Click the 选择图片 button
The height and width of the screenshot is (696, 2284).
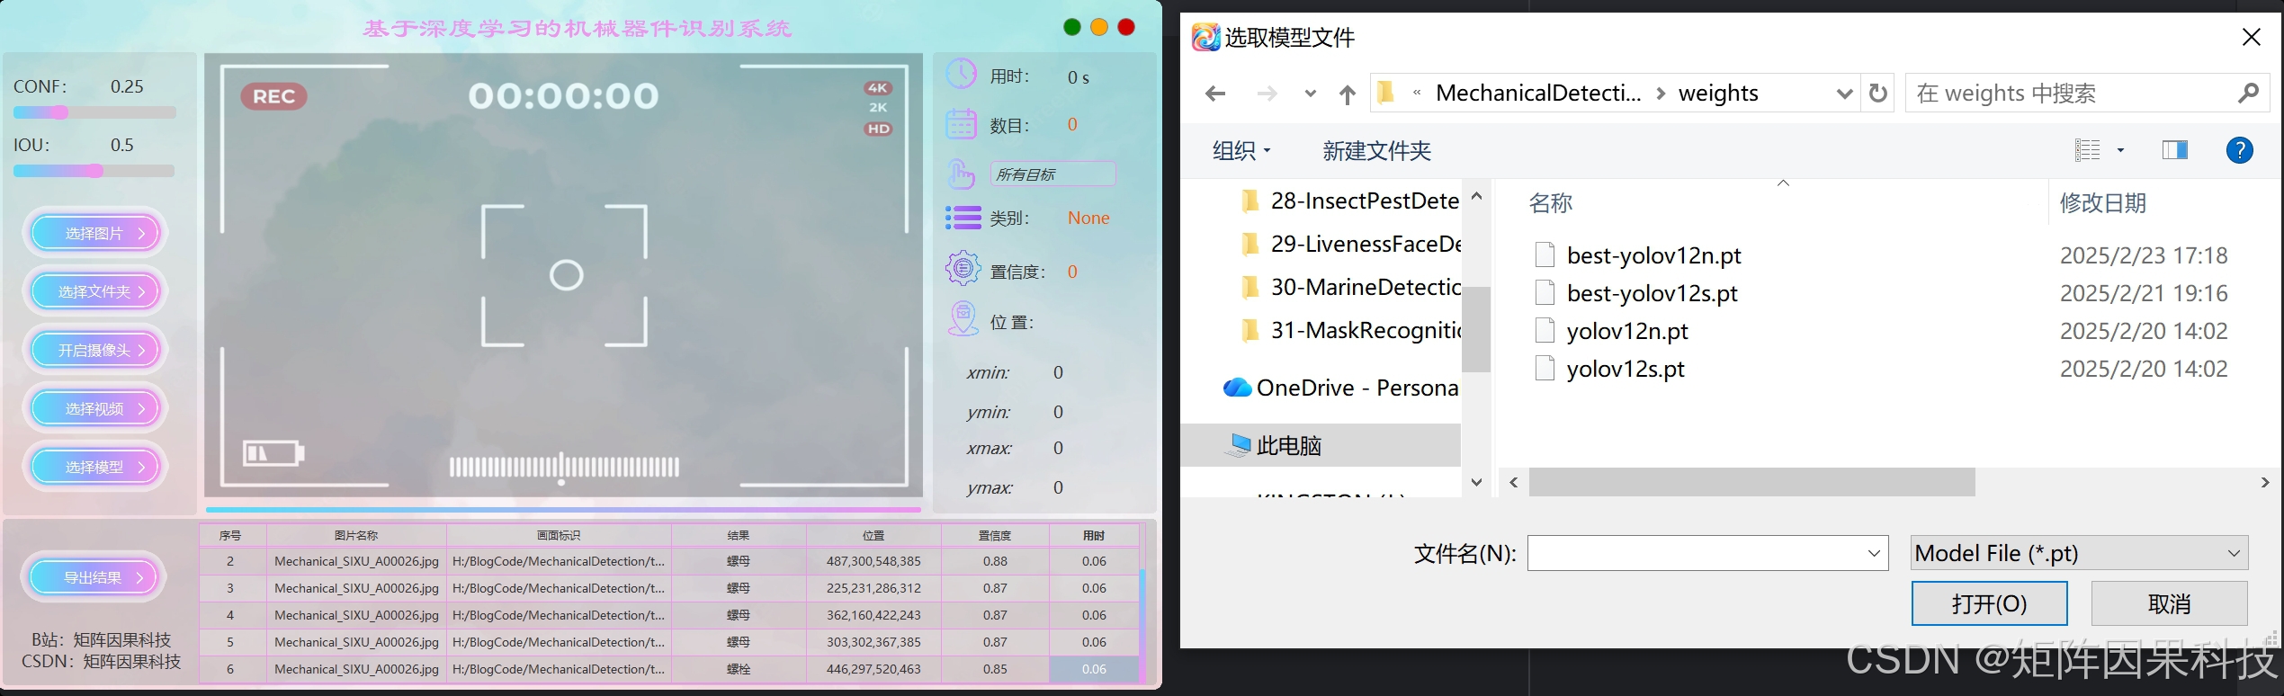(x=94, y=233)
